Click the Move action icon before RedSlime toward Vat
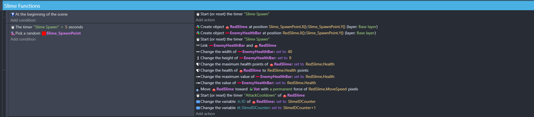Screen dimensions: 534x117 click(x=198, y=89)
